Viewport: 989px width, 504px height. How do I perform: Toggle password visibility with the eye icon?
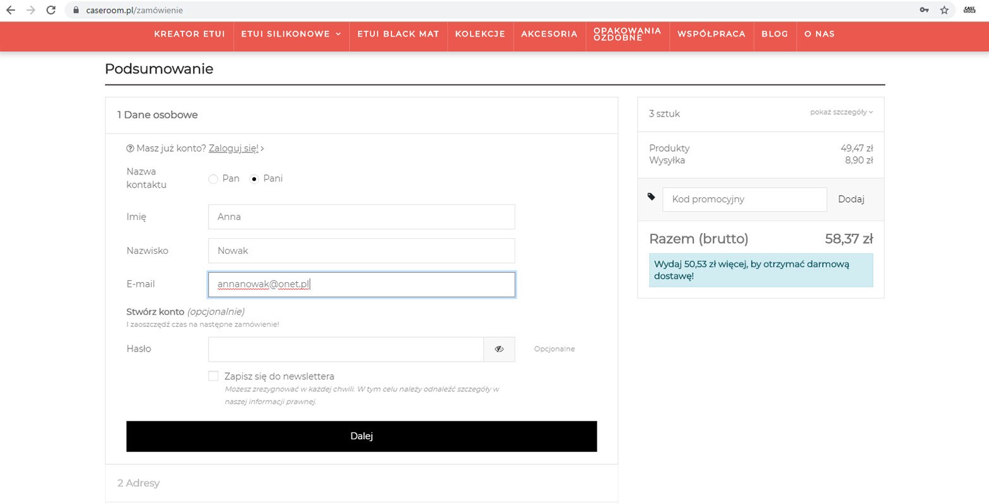499,349
